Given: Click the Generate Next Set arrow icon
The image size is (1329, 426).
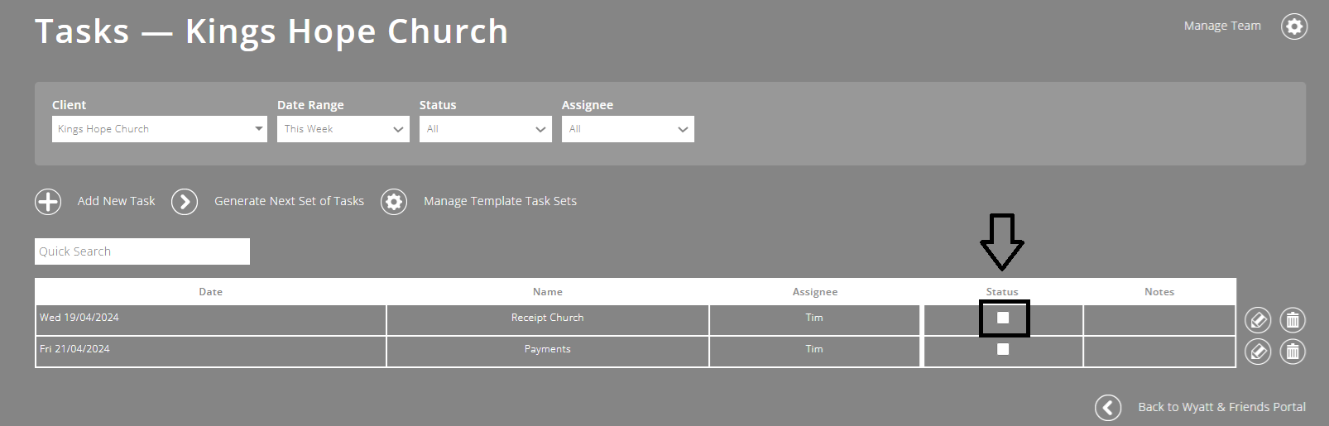Looking at the screenshot, I should coord(185,202).
